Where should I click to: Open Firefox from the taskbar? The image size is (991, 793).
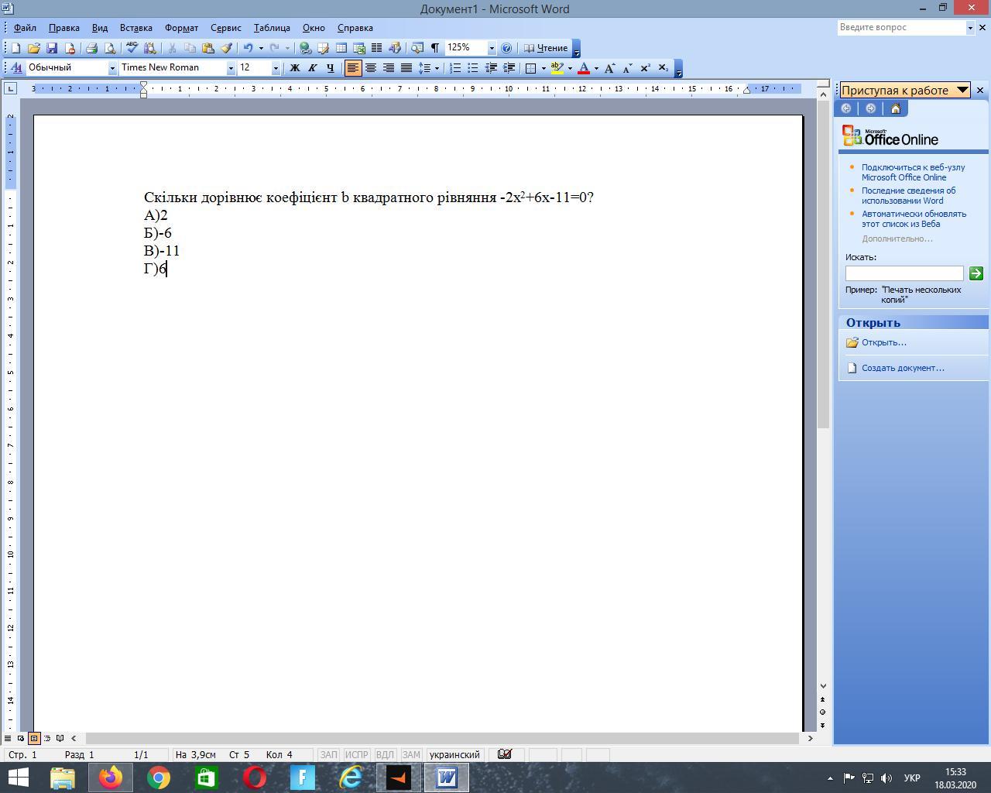(111, 777)
